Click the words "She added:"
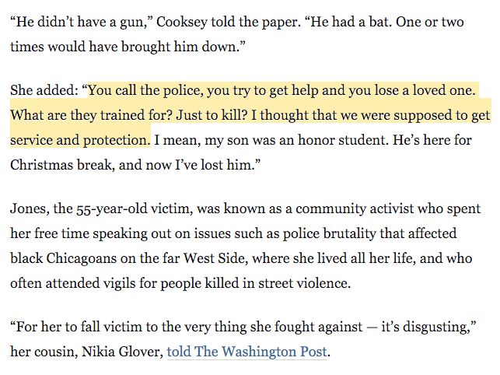The image size is (500, 375). (x=44, y=90)
